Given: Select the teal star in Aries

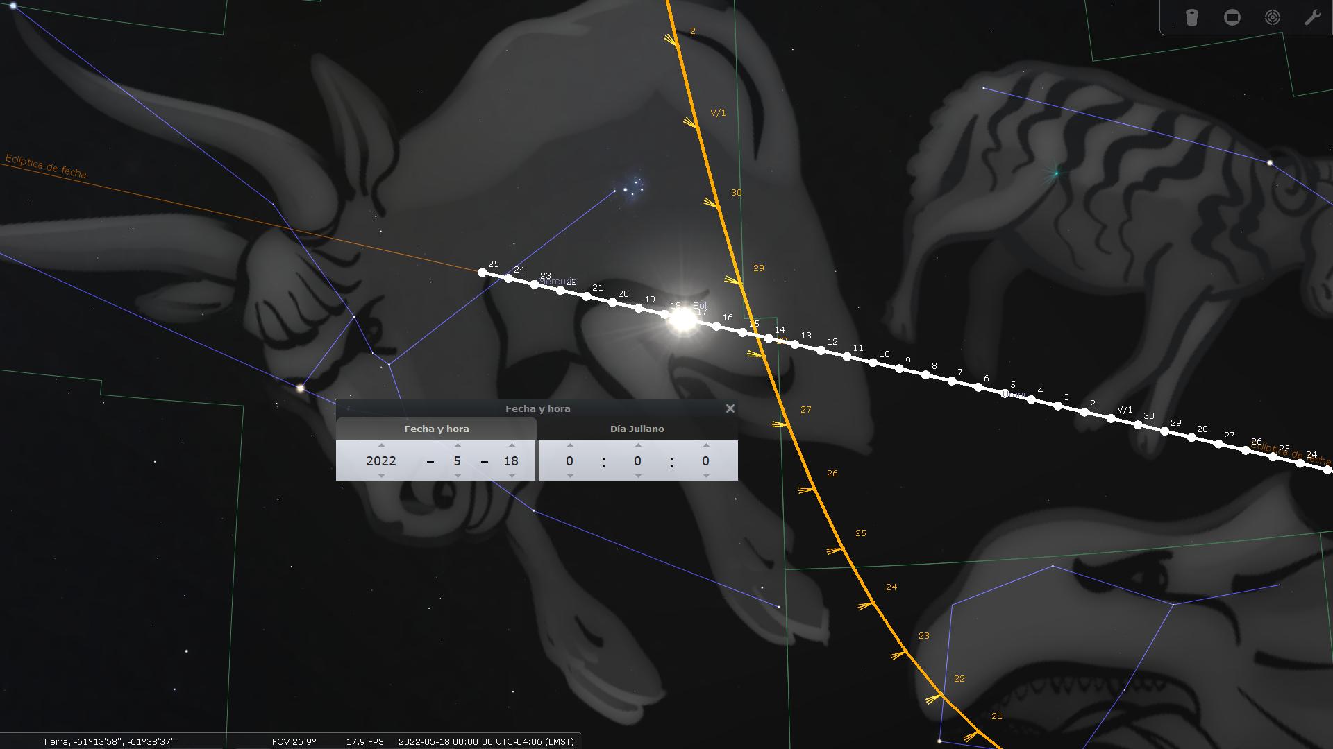Looking at the screenshot, I should click(x=1056, y=173).
